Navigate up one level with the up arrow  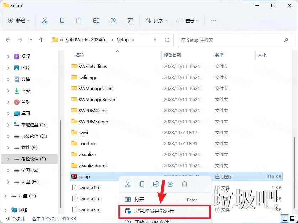pos(41,40)
